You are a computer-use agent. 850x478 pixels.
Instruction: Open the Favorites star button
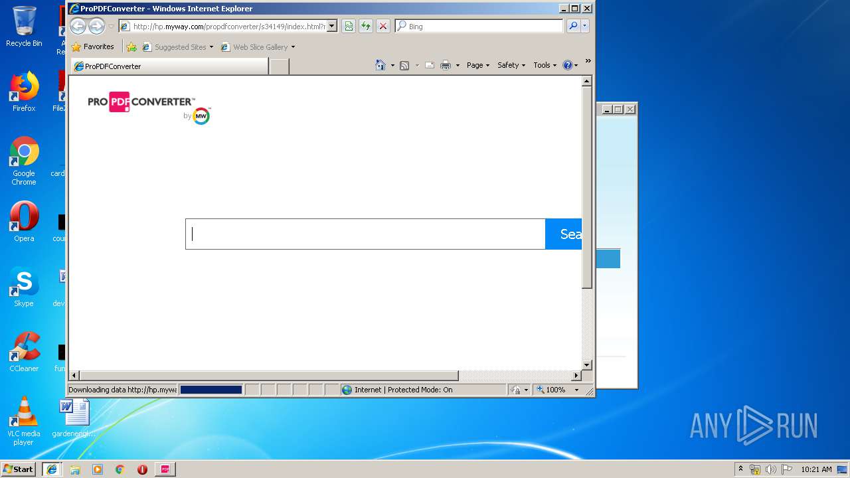click(x=93, y=46)
